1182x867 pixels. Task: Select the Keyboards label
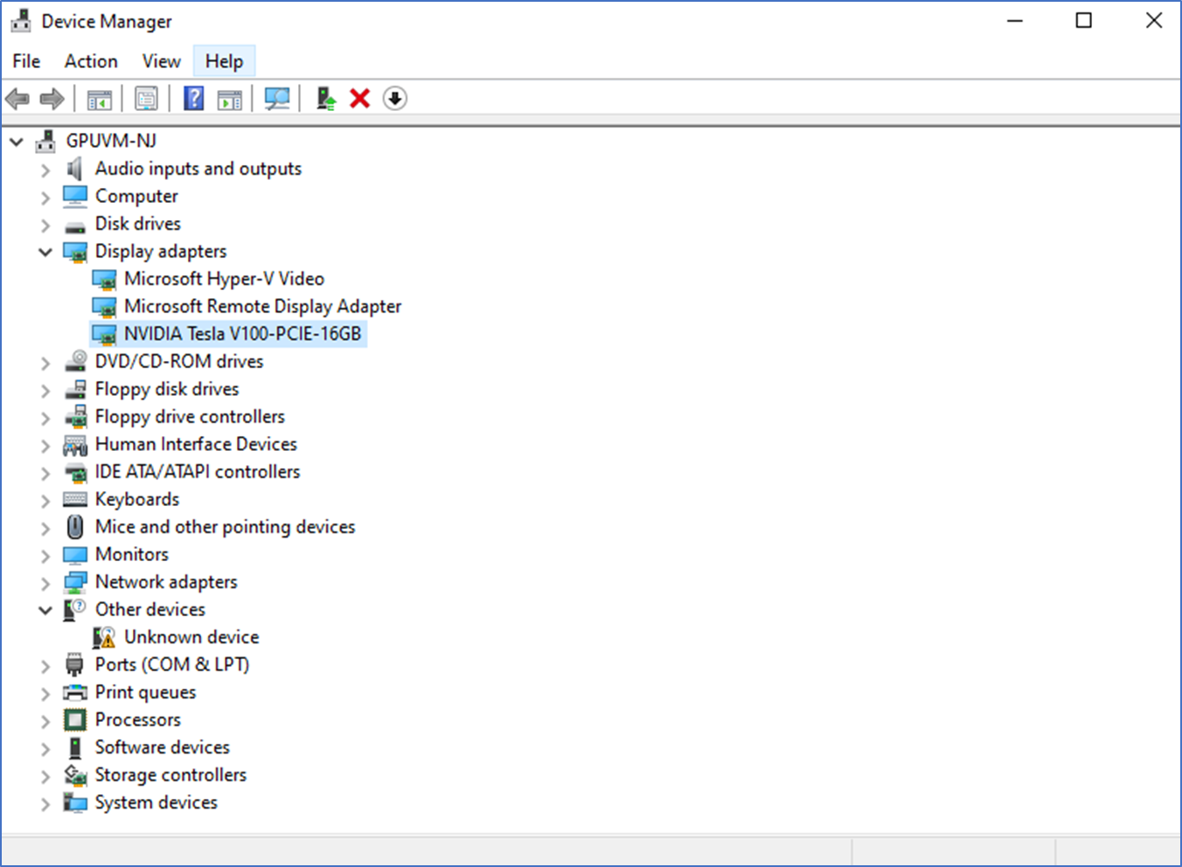click(137, 500)
